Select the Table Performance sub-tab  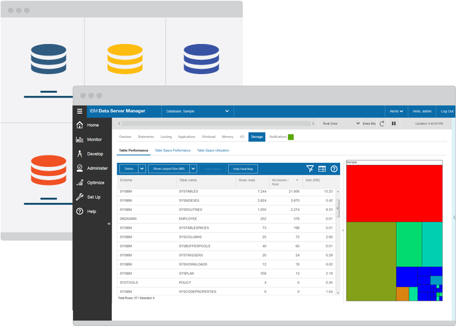click(133, 151)
